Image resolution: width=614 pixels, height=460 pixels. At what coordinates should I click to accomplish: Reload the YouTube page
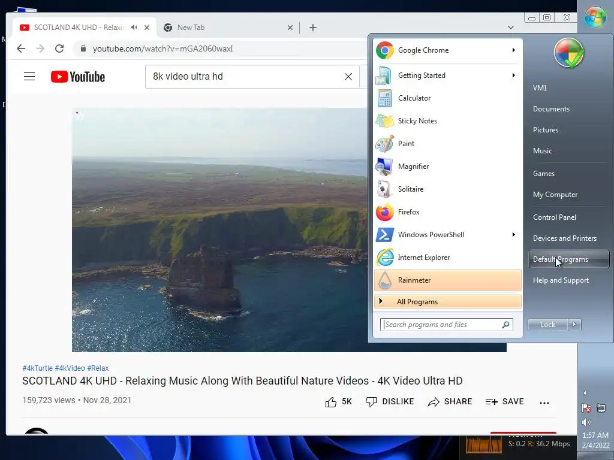pyautogui.click(x=59, y=49)
